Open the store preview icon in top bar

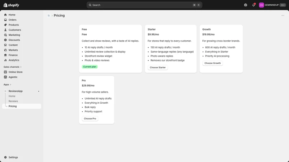point(246,5)
